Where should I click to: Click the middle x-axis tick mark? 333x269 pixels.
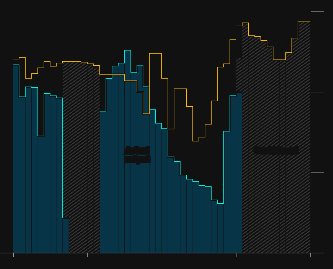pyautogui.click(x=162, y=255)
